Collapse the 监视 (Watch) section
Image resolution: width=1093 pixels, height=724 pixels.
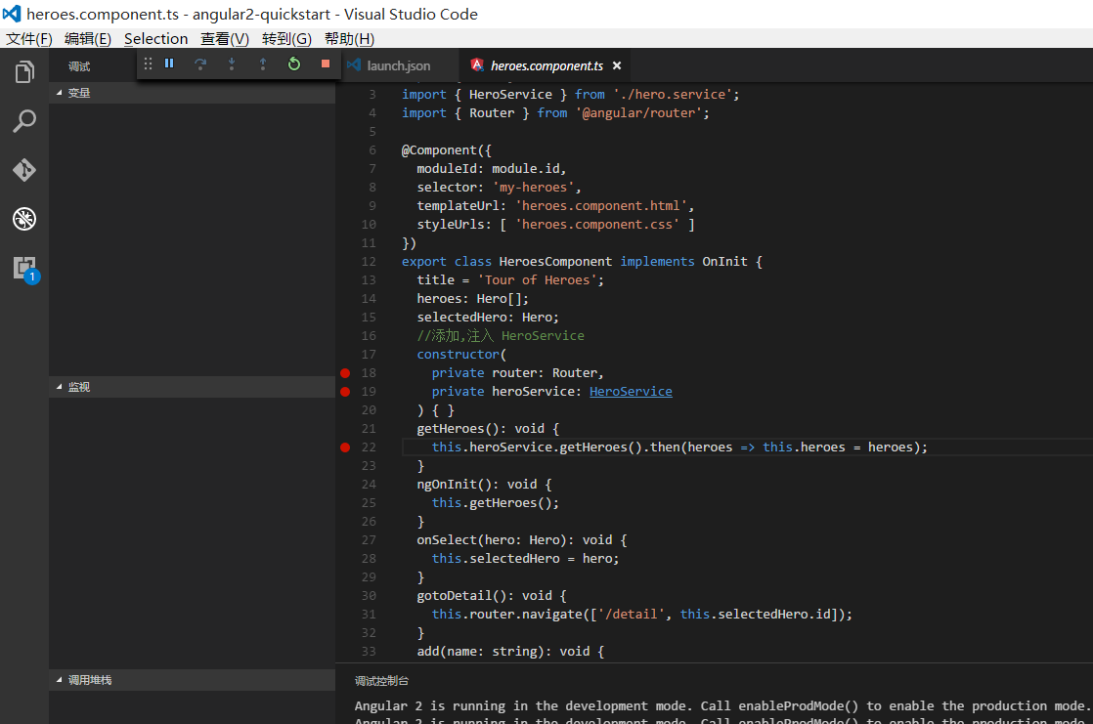point(192,387)
